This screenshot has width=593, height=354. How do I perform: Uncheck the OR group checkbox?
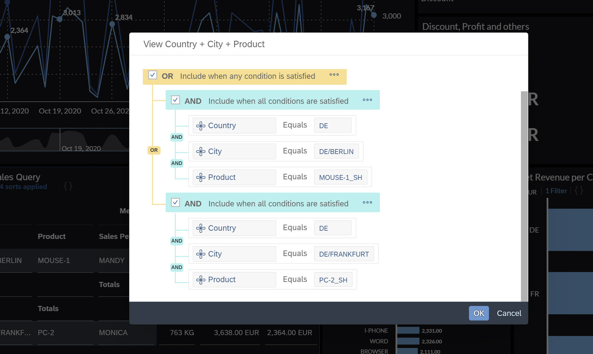click(x=152, y=75)
